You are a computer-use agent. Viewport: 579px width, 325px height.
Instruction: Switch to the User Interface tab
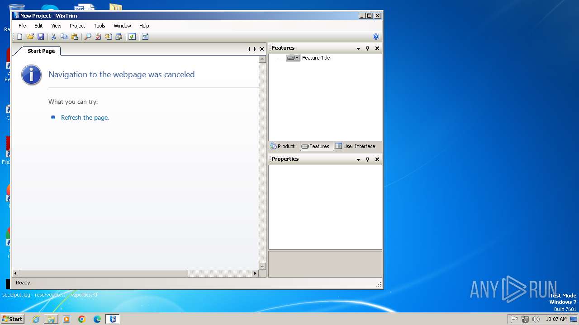(356, 146)
